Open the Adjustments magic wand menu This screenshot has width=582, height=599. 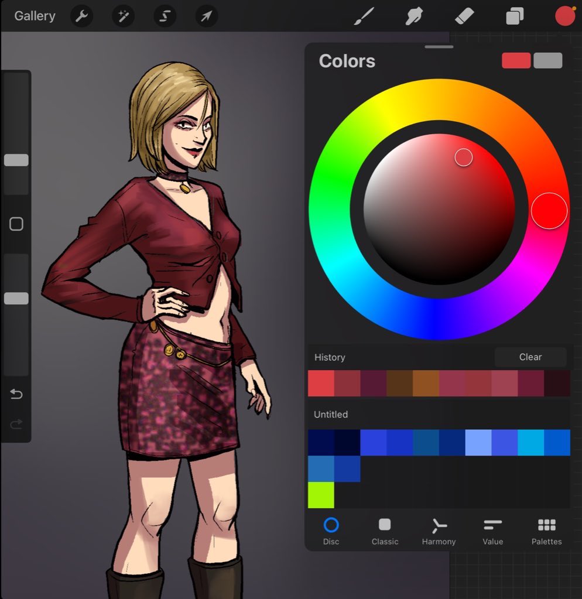(x=124, y=16)
